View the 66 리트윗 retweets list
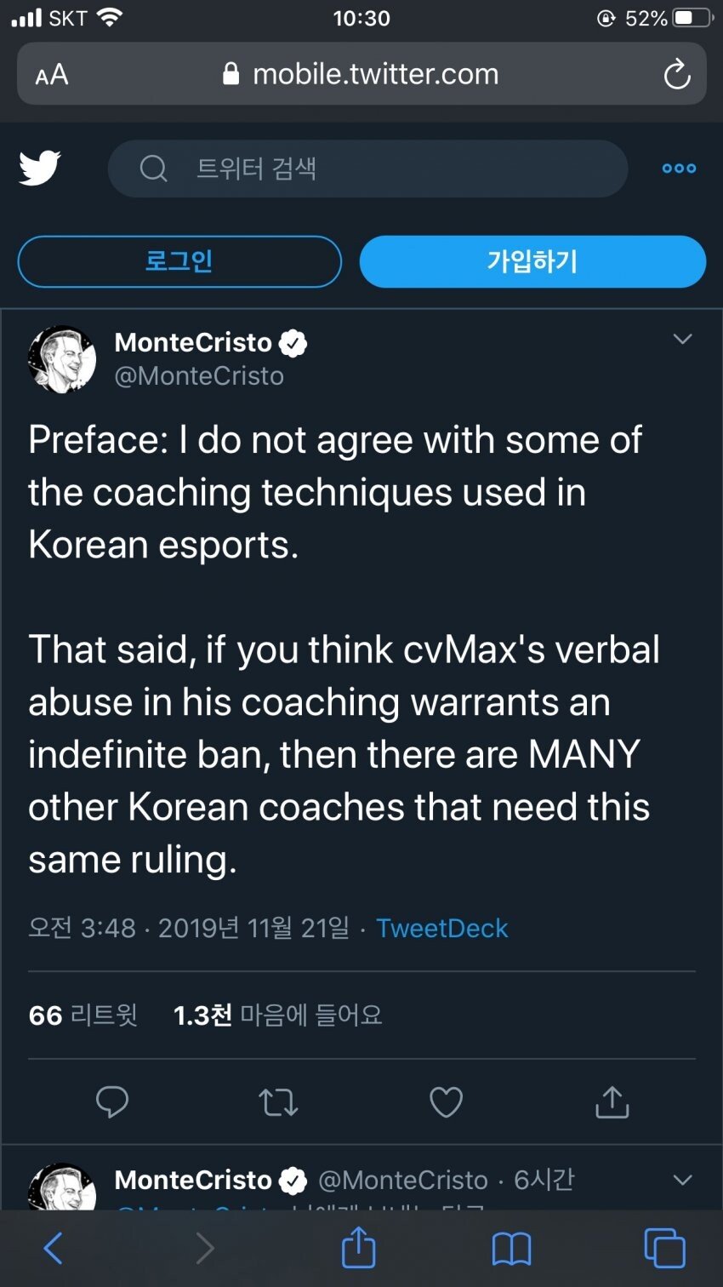 click(x=83, y=1015)
